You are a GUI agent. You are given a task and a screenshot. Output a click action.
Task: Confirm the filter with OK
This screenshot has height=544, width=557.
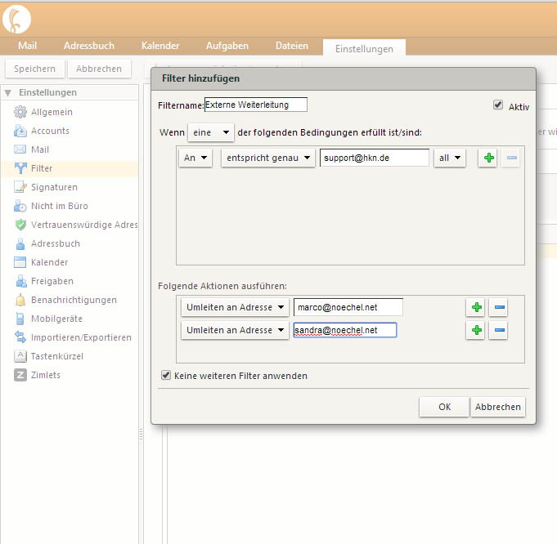pos(444,407)
